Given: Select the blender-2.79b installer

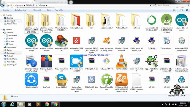Looking at the screenshot, I should (121, 43).
